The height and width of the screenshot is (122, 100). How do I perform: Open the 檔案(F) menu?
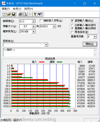(x=6, y=9)
